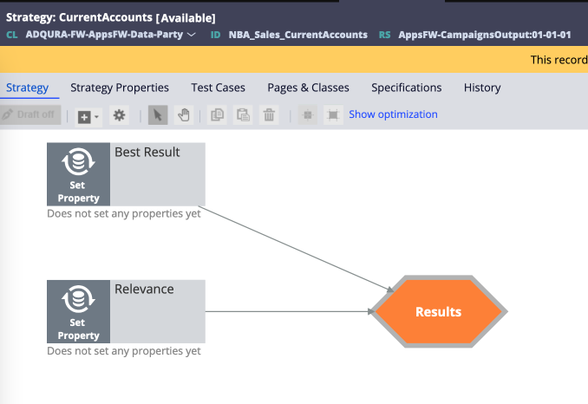The image size is (588, 404).
Task: Select the orange Results hexagon node
Action: pyautogui.click(x=438, y=311)
